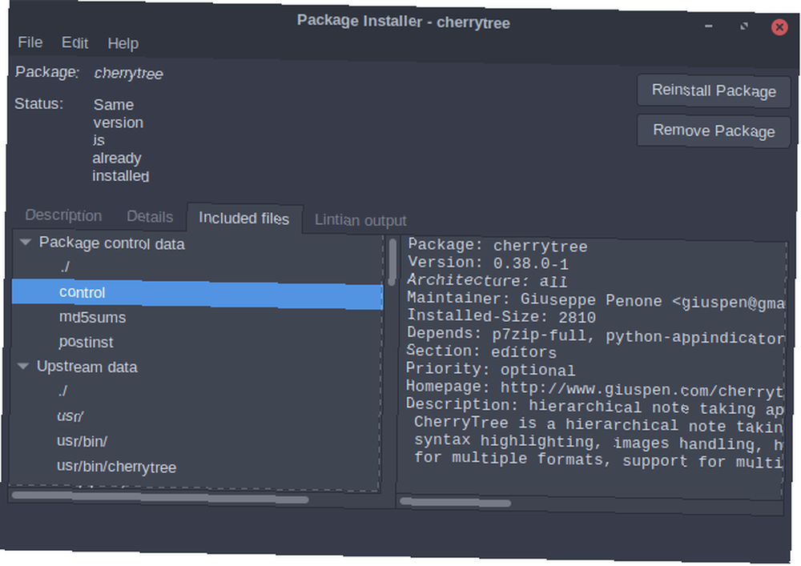Switch to the Details tab
Image resolution: width=801 pixels, height=566 pixels.
point(150,217)
